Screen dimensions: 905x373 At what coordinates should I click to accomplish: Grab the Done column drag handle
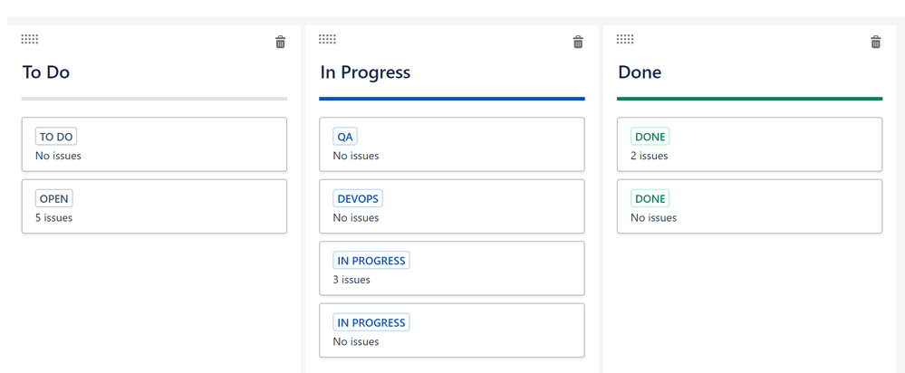625,39
